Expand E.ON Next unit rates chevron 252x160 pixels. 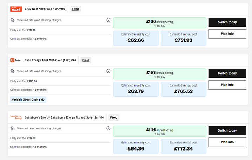click(108, 20)
